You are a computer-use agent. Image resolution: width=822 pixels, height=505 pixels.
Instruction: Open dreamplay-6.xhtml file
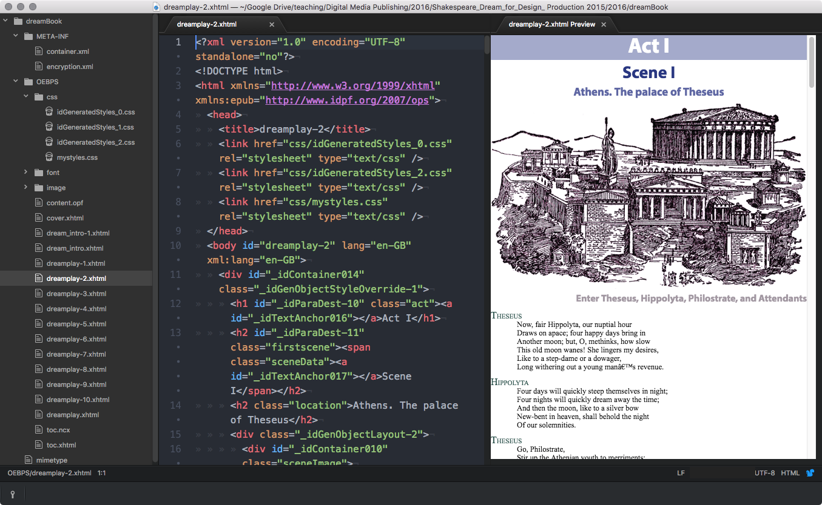76,339
